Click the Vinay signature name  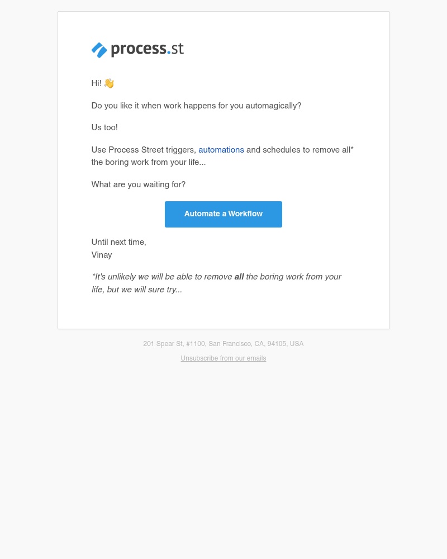pyautogui.click(x=102, y=255)
